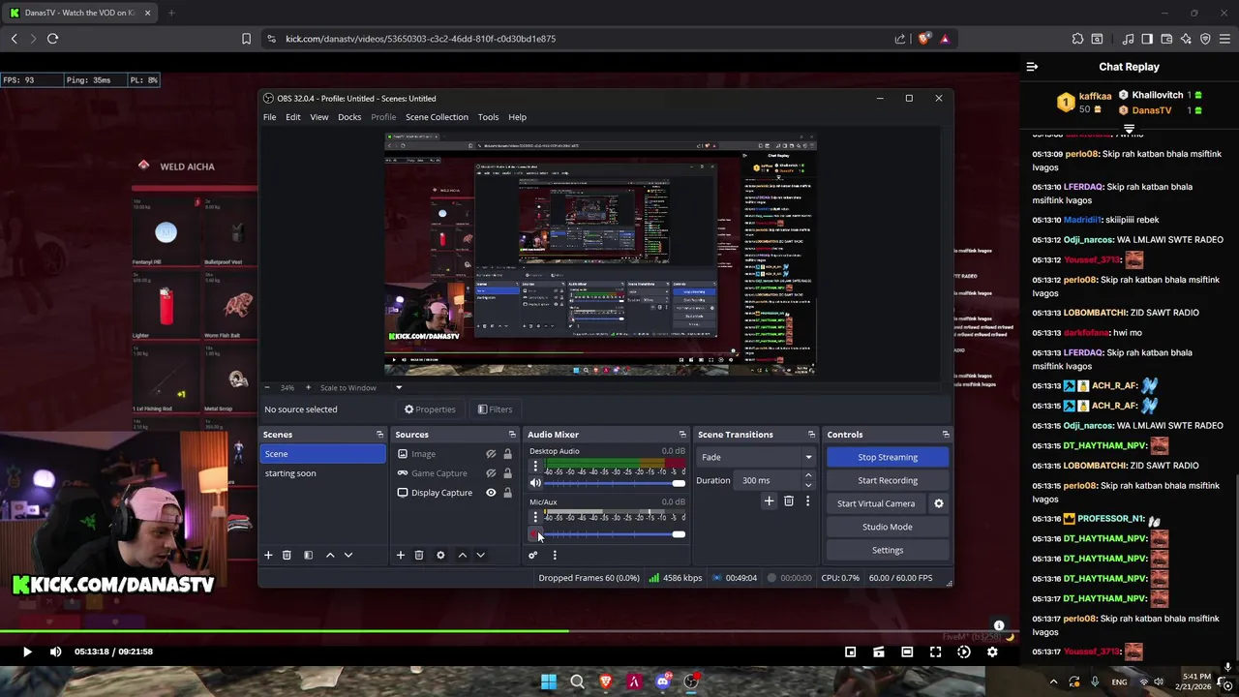This screenshot has height=697, width=1239.
Task: Open Brave Leo AI sparkle icon
Action: (1186, 39)
